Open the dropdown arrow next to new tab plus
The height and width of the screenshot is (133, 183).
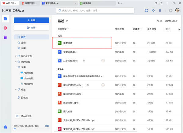point(122,3)
